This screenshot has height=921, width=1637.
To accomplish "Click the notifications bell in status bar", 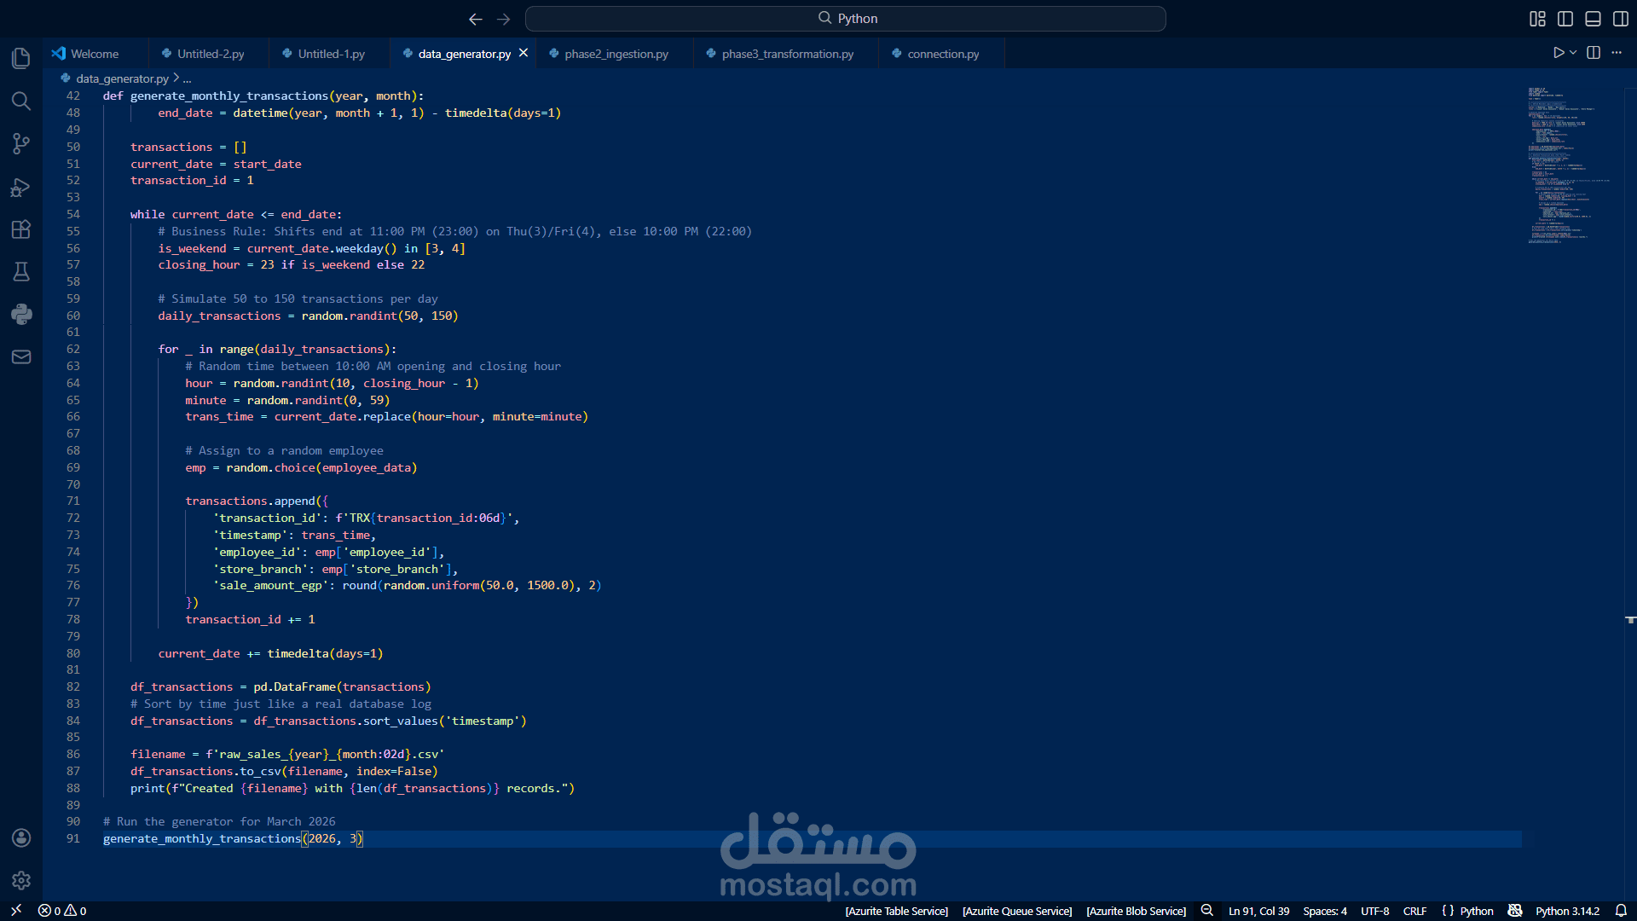I will coord(1621,911).
